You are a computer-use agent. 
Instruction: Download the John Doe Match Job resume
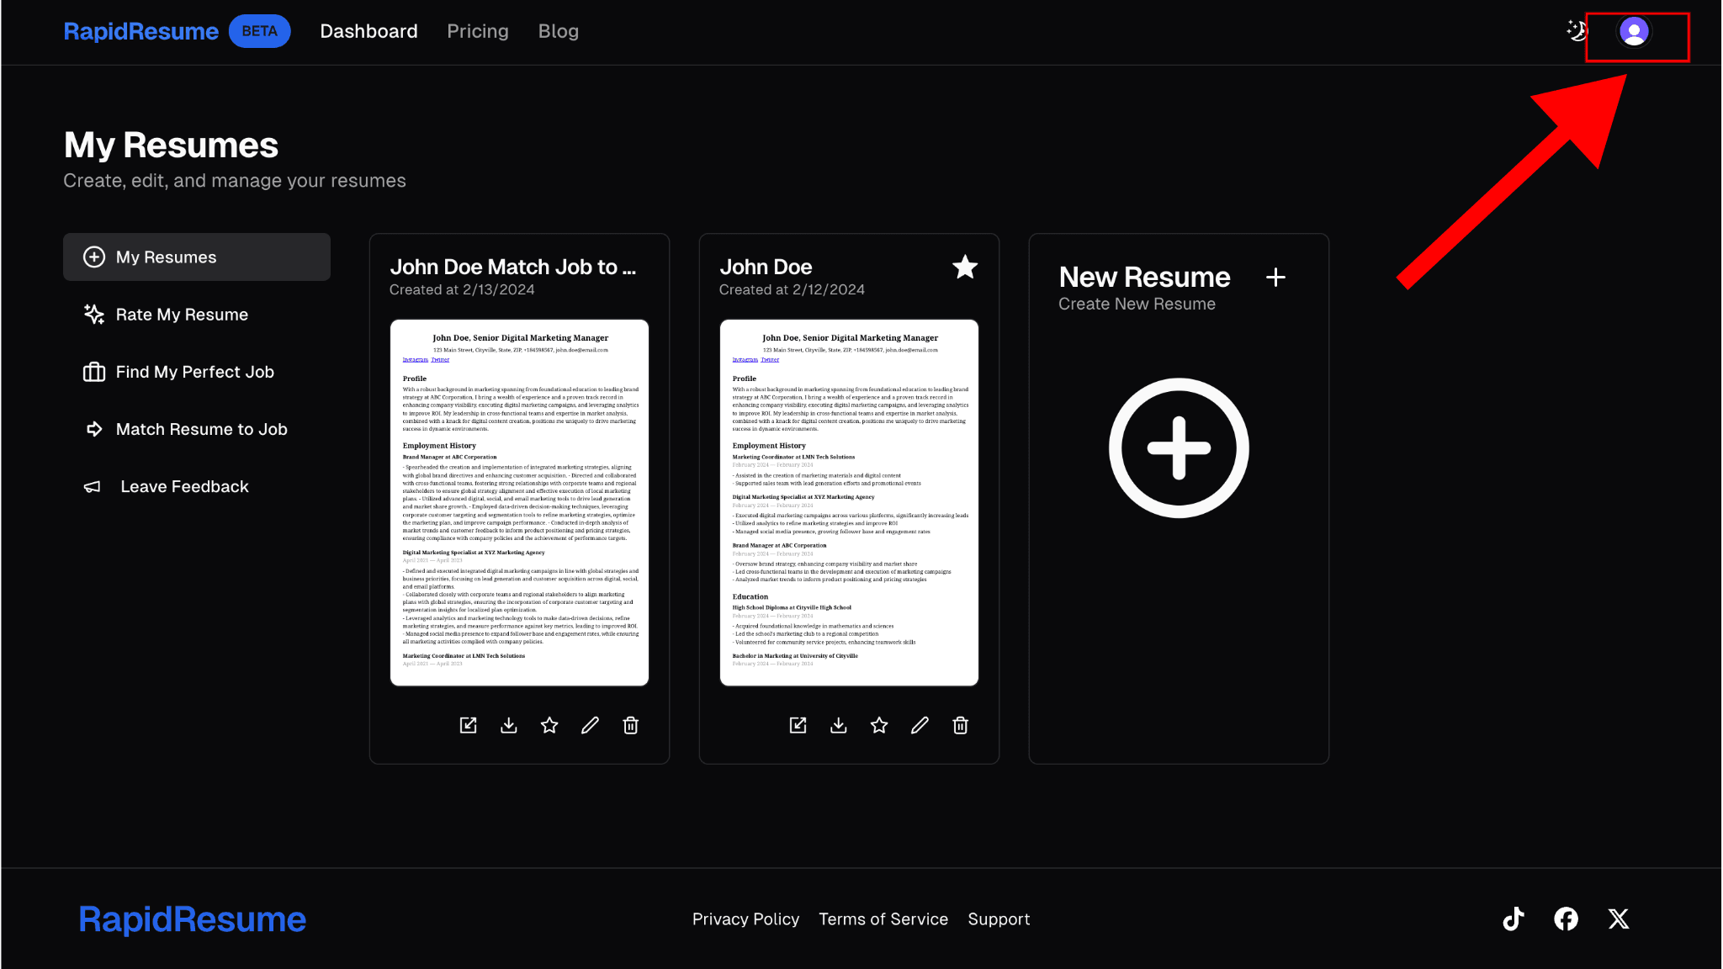(509, 725)
